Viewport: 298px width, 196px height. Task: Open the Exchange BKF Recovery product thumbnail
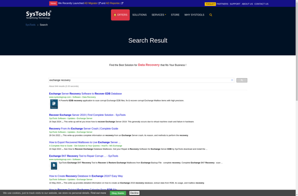(x=54, y=166)
